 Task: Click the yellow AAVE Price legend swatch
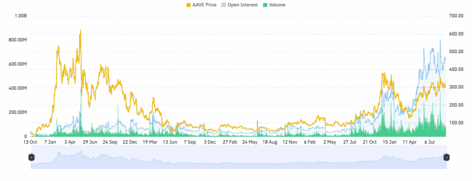click(x=189, y=5)
